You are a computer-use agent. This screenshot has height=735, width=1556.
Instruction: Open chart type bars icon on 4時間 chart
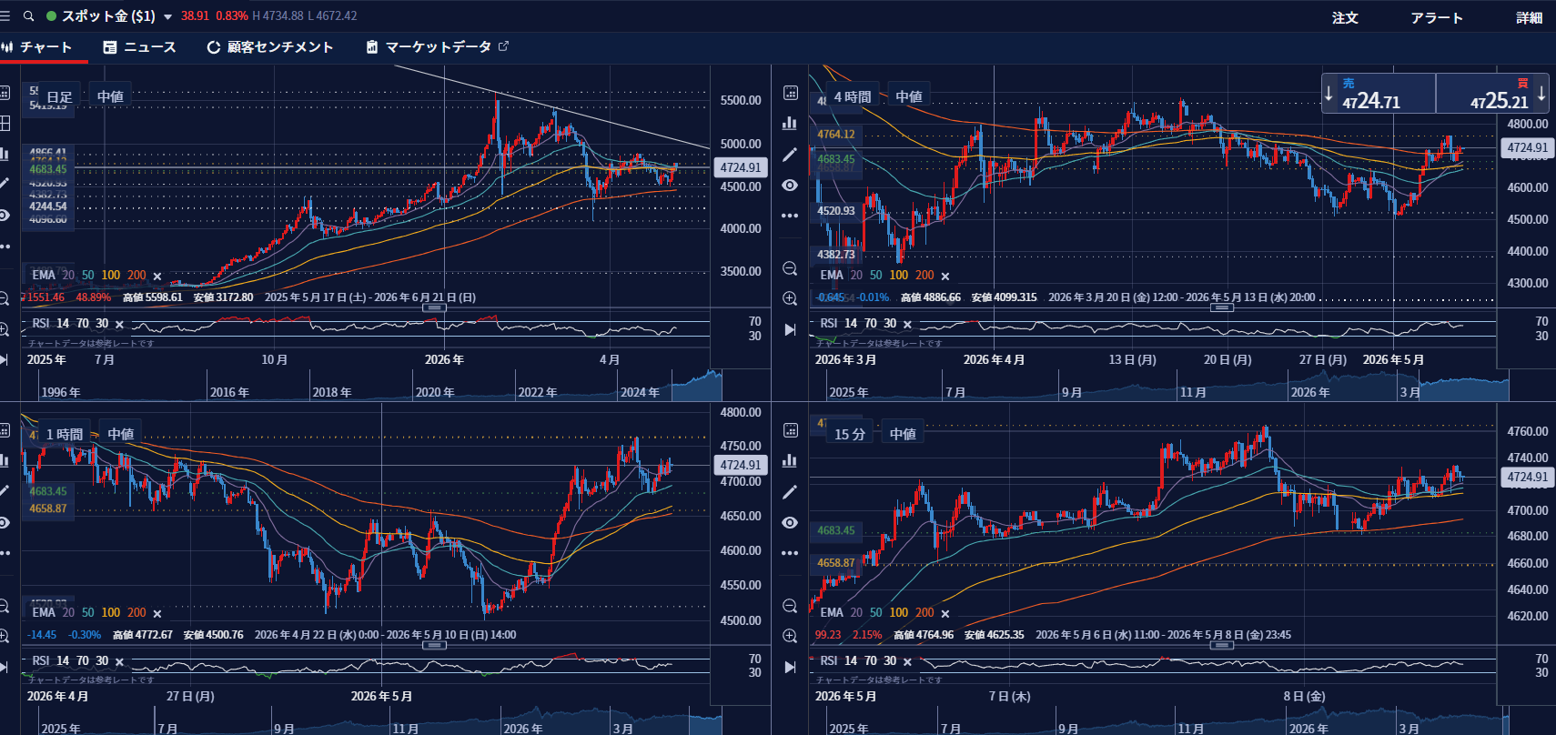tap(790, 124)
